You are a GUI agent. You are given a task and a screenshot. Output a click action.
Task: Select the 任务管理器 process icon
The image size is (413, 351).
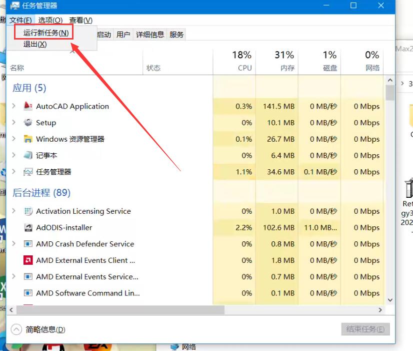click(28, 172)
